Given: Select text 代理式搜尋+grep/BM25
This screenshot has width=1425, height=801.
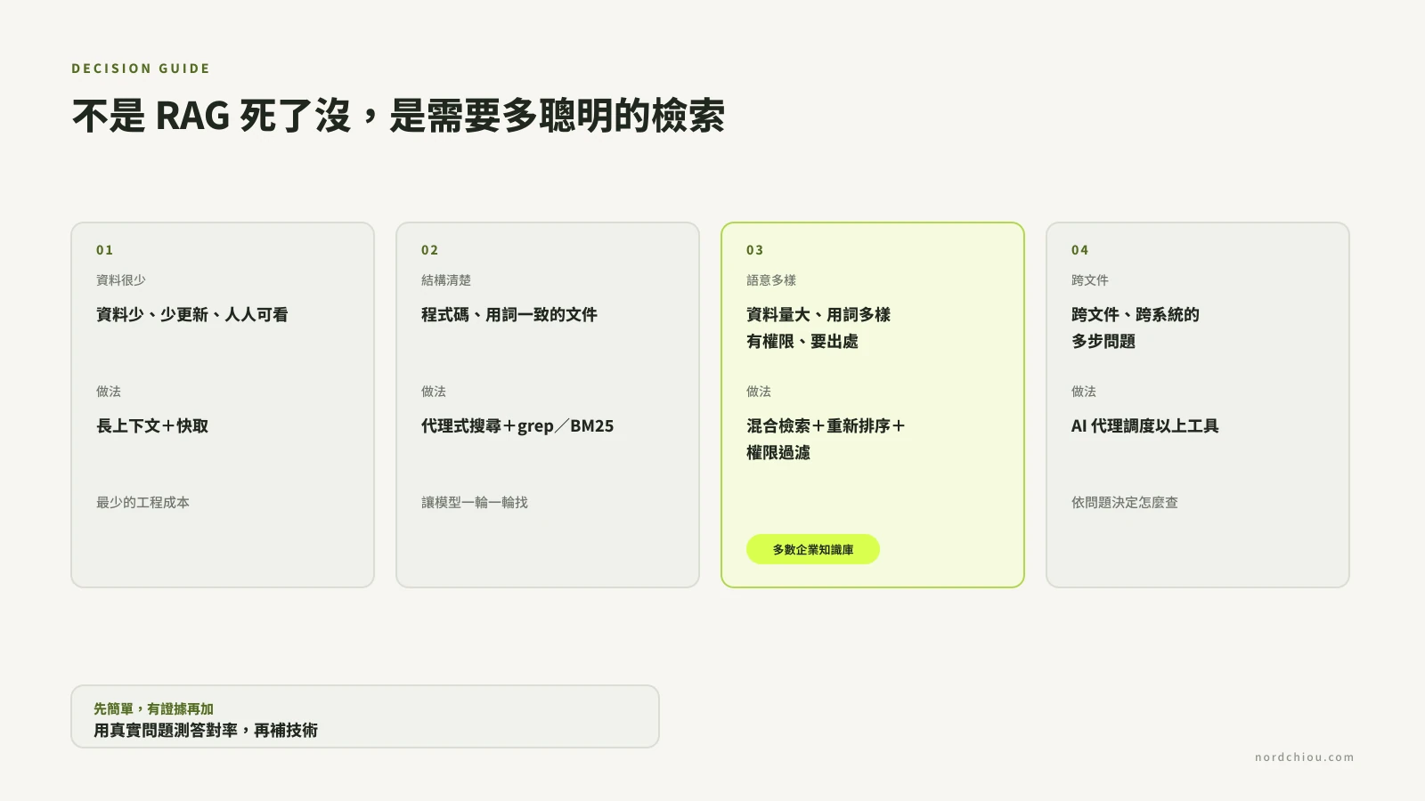Looking at the screenshot, I should pyautogui.click(x=517, y=426).
